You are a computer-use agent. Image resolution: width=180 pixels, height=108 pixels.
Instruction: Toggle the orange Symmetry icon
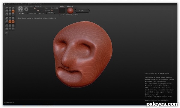13,22
